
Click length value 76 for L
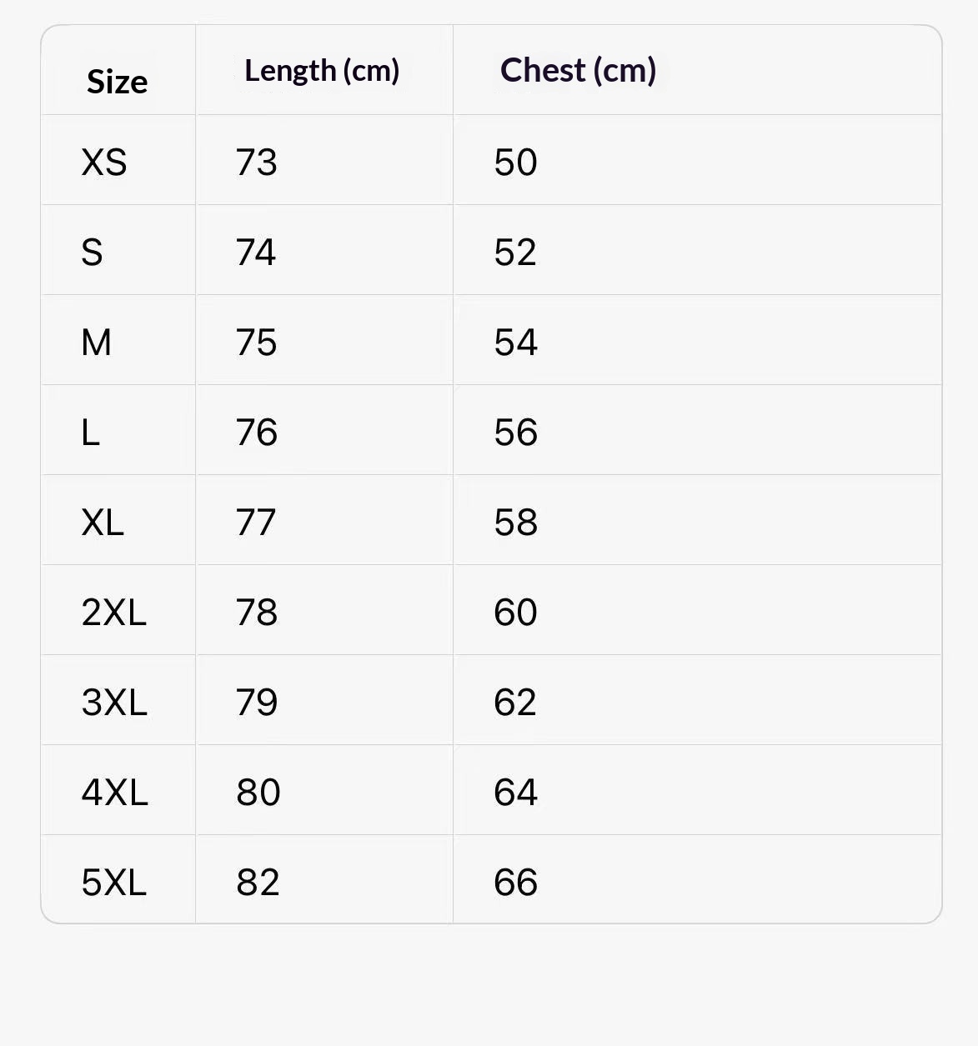[x=257, y=432]
